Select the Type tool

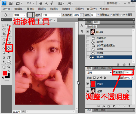(9, 57)
